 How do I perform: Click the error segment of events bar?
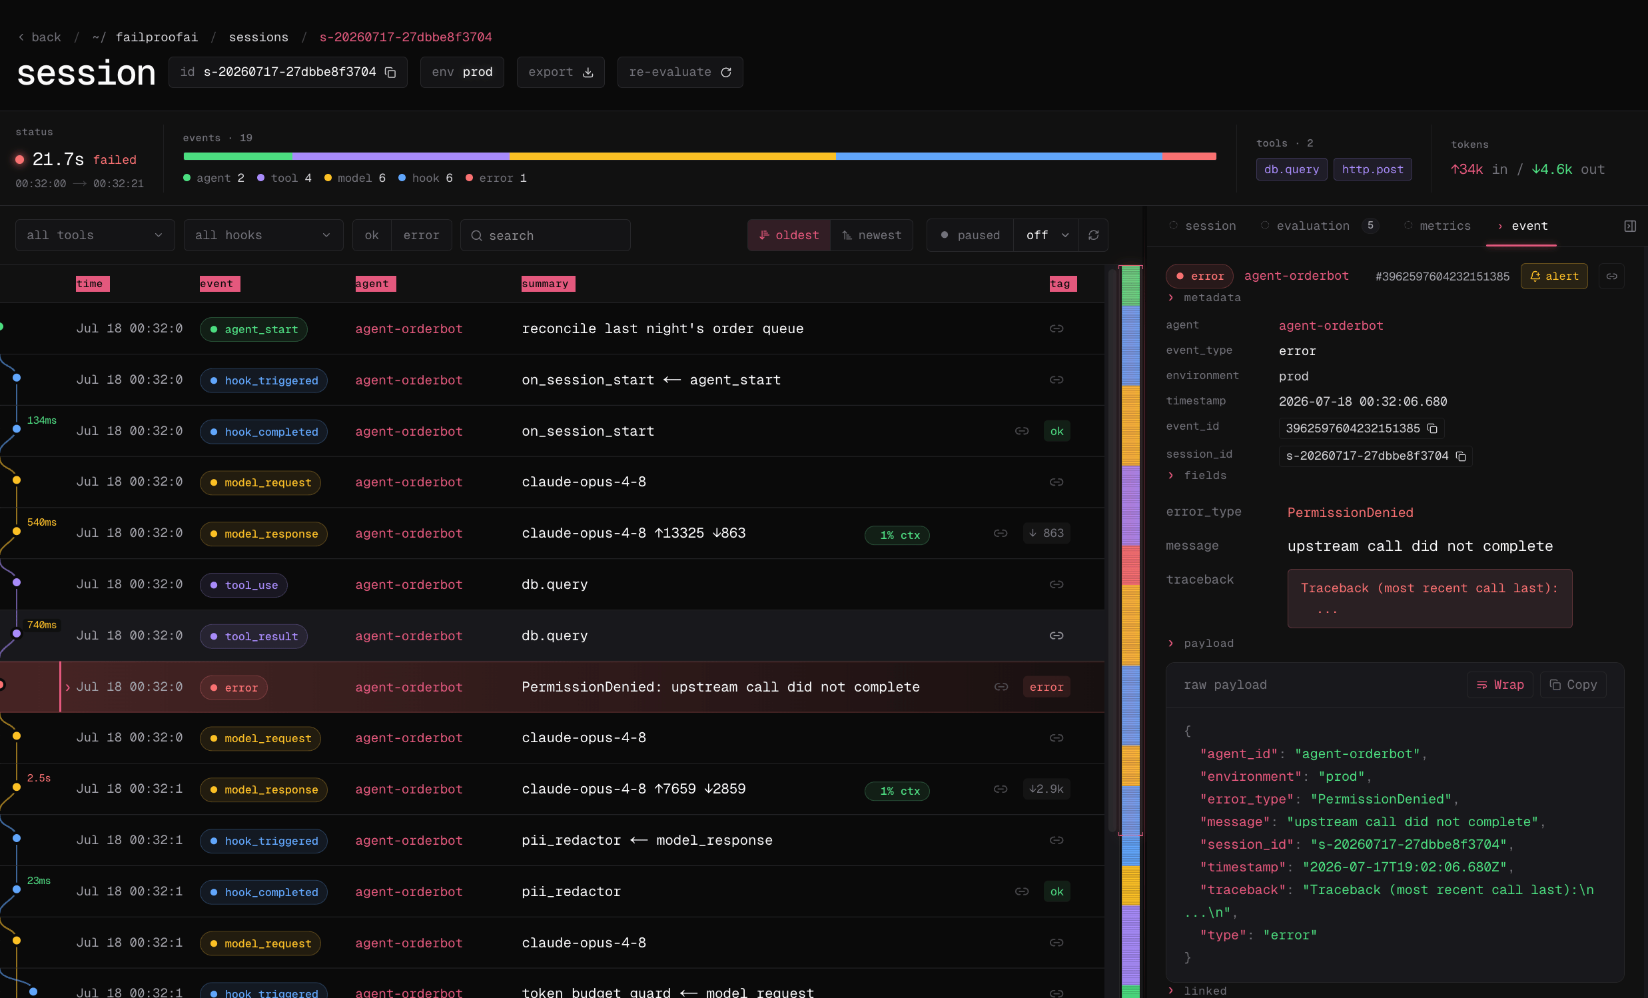tap(1188, 157)
